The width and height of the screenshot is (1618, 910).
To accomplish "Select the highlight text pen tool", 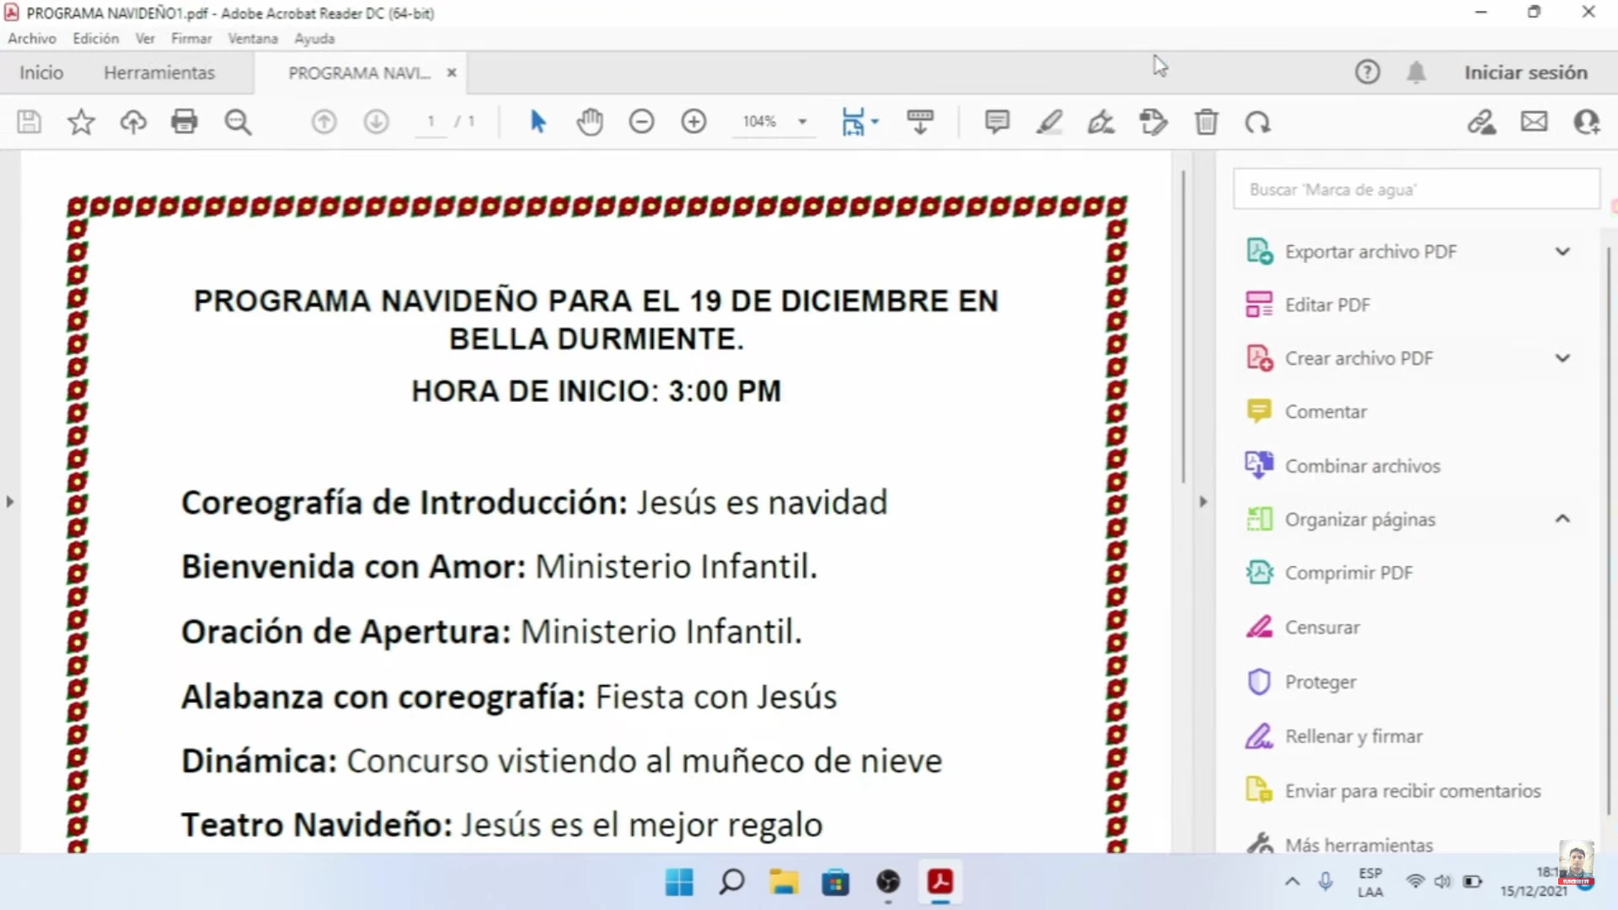I will click(1049, 122).
